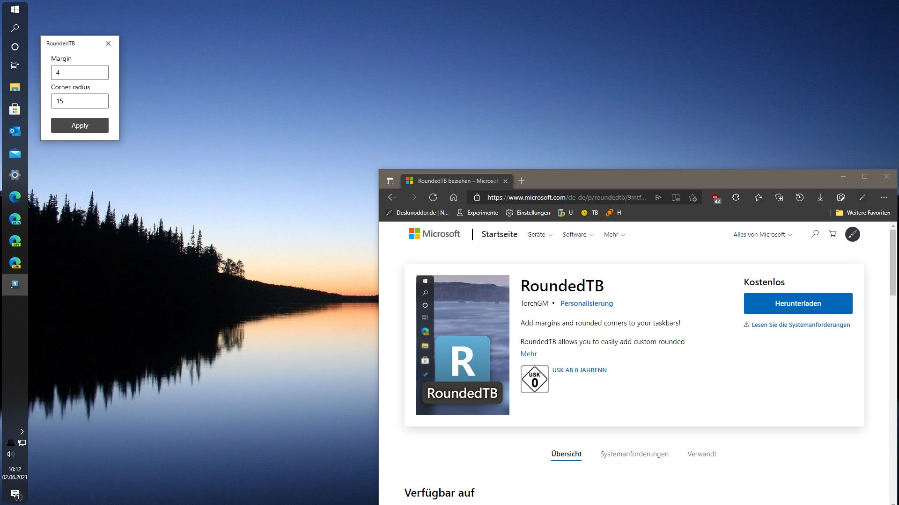Expand the Geräte menu

[x=540, y=235]
